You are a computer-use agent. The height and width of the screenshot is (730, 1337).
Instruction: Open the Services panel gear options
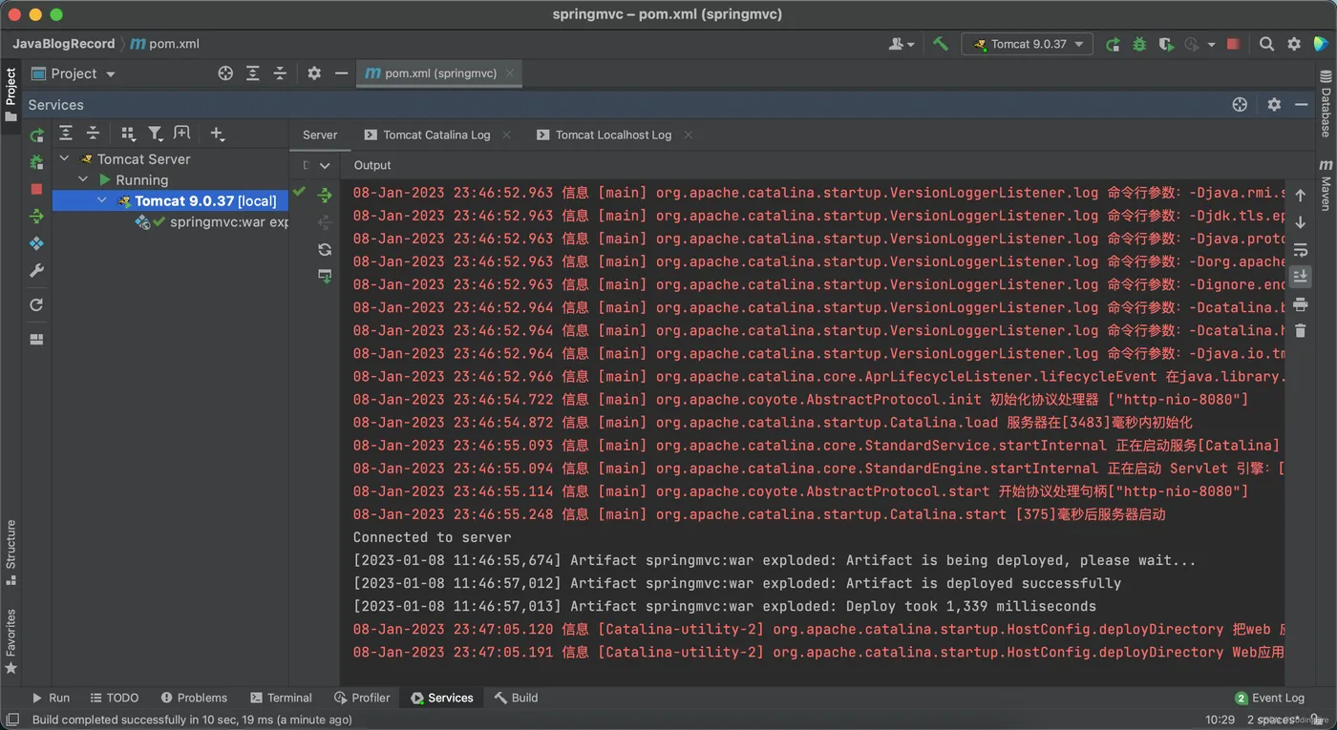pyautogui.click(x=1274, y=105)
